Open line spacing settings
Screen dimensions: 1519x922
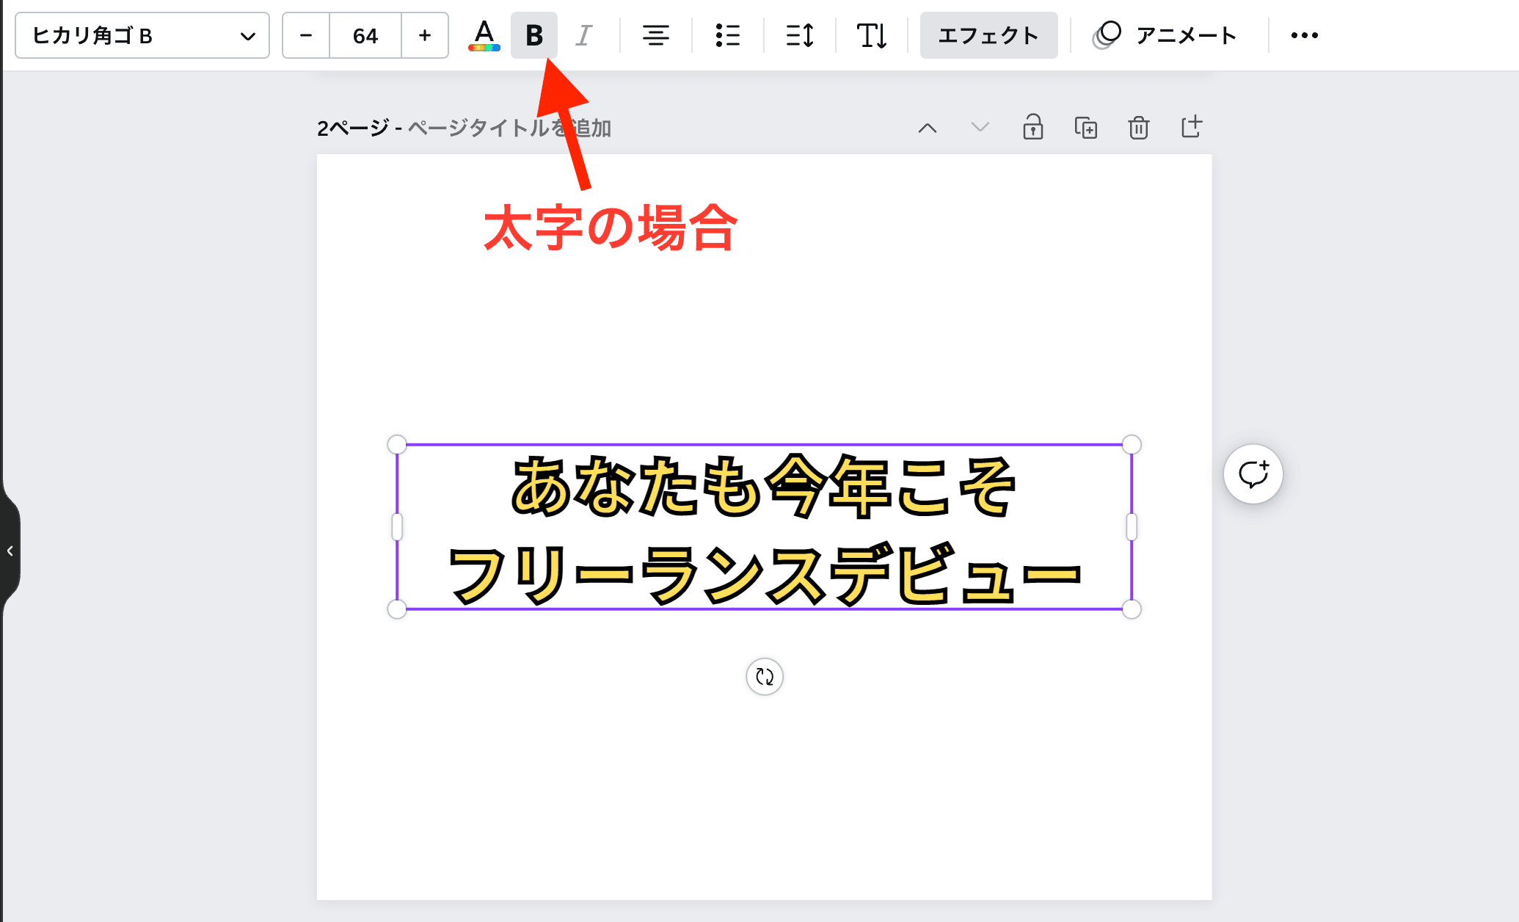pyautogui.click(x=800, y=35)
